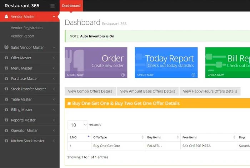Screen dimensions: 250x168
Task: Click the arrow icon on Order tile
Action: 123,75
